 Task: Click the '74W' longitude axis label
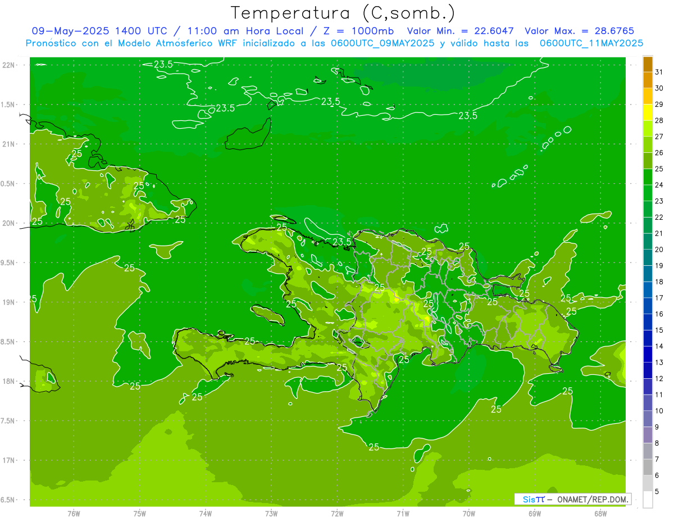(x=206, y=514)
